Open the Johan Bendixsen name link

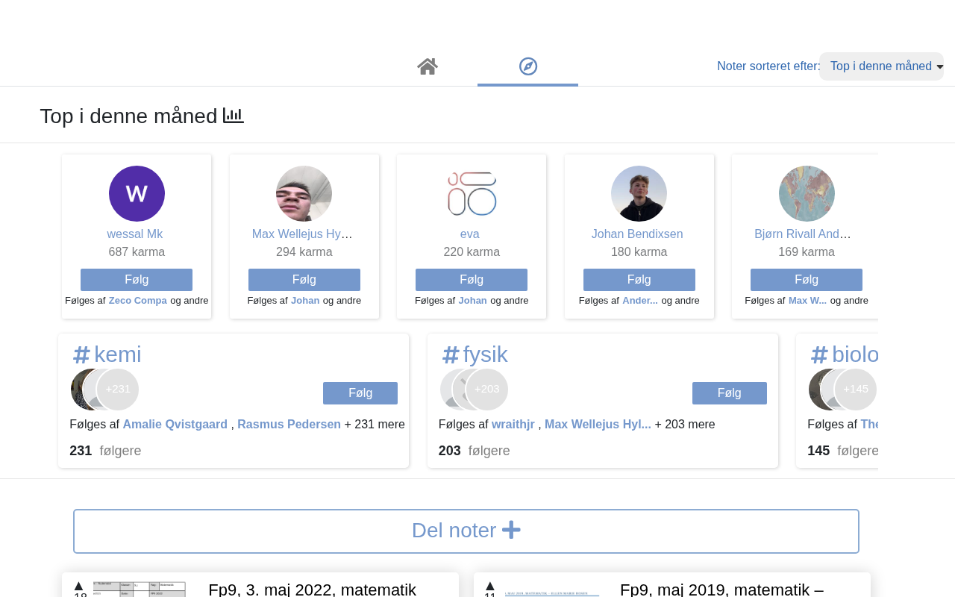pyautogui.click(x=637, y=234)
